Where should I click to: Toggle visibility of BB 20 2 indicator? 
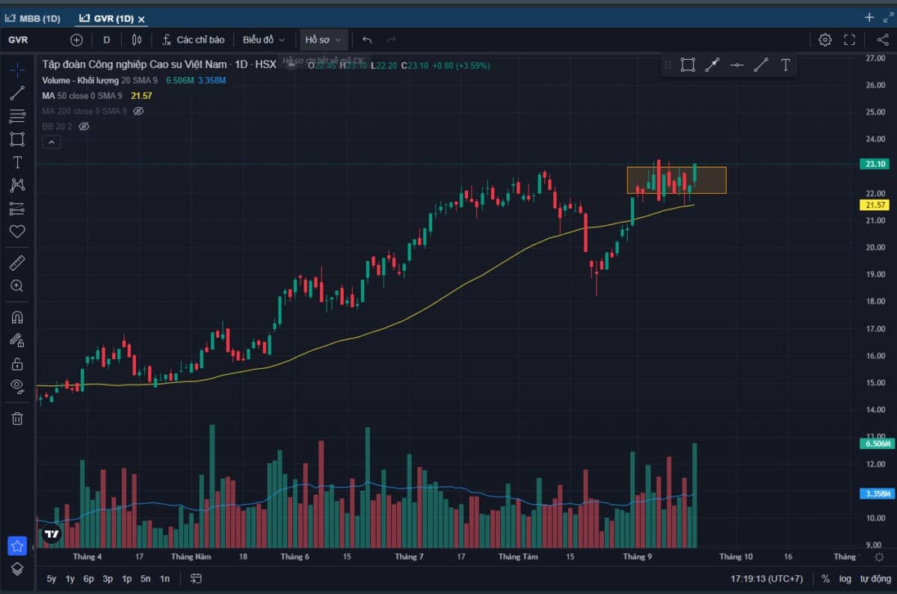[x=84, y=126]
